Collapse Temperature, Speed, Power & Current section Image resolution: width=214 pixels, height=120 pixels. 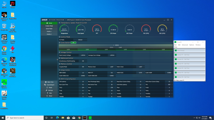tap(59, 23)
